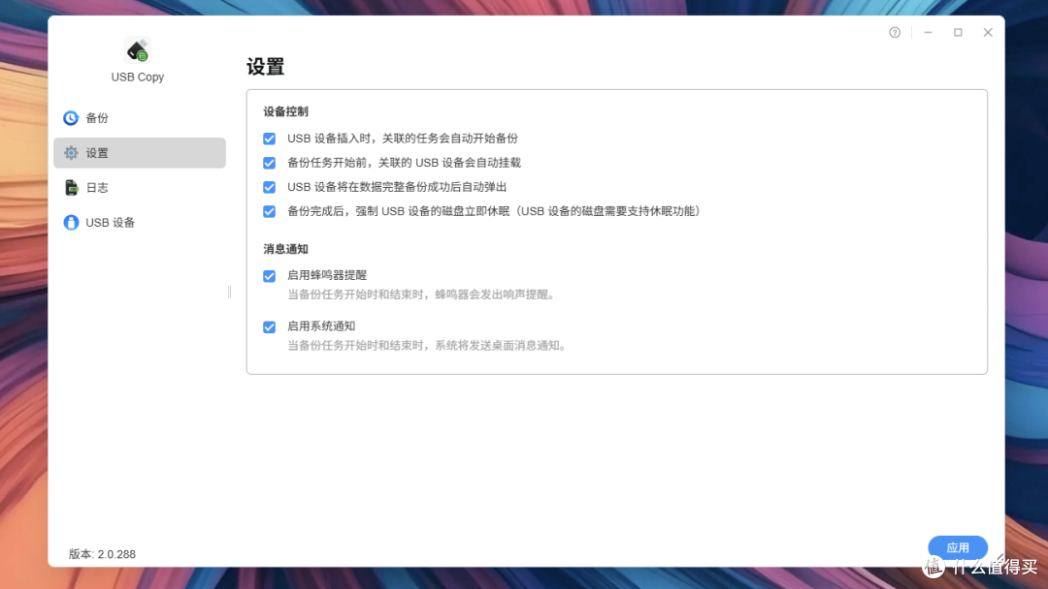Click the USB 设备 blue icon

(71, 222)
